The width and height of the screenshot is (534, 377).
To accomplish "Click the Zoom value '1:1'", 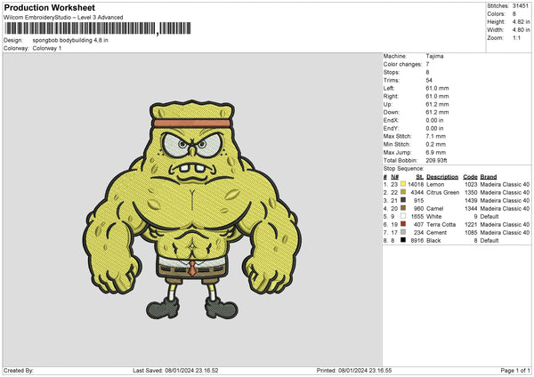I will [516, 37].
